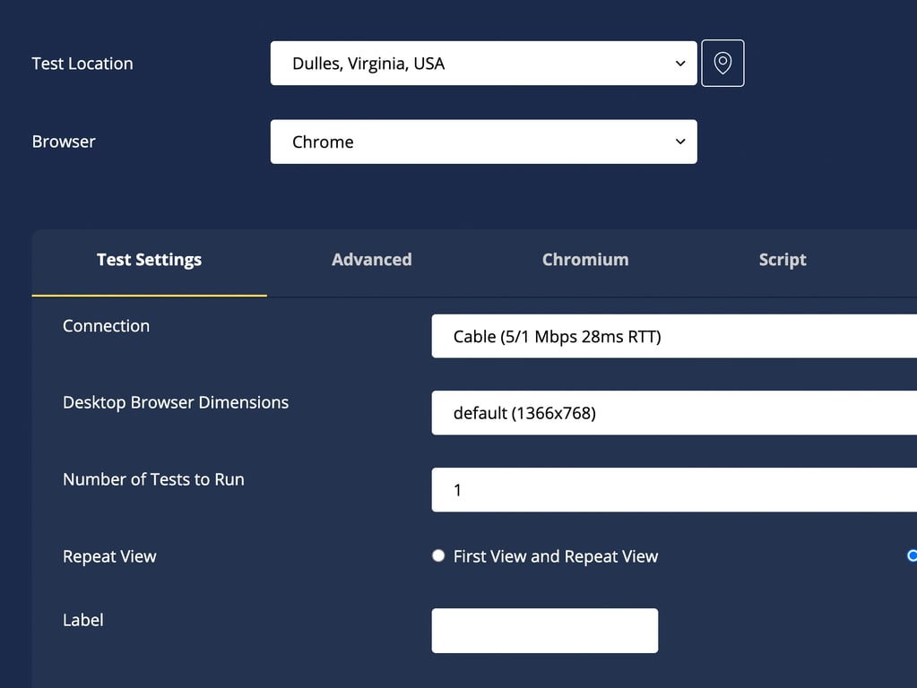Click the "Label" caption text beside the empty field
Viewport: 917px width, 688px height.
pos(83,620)
